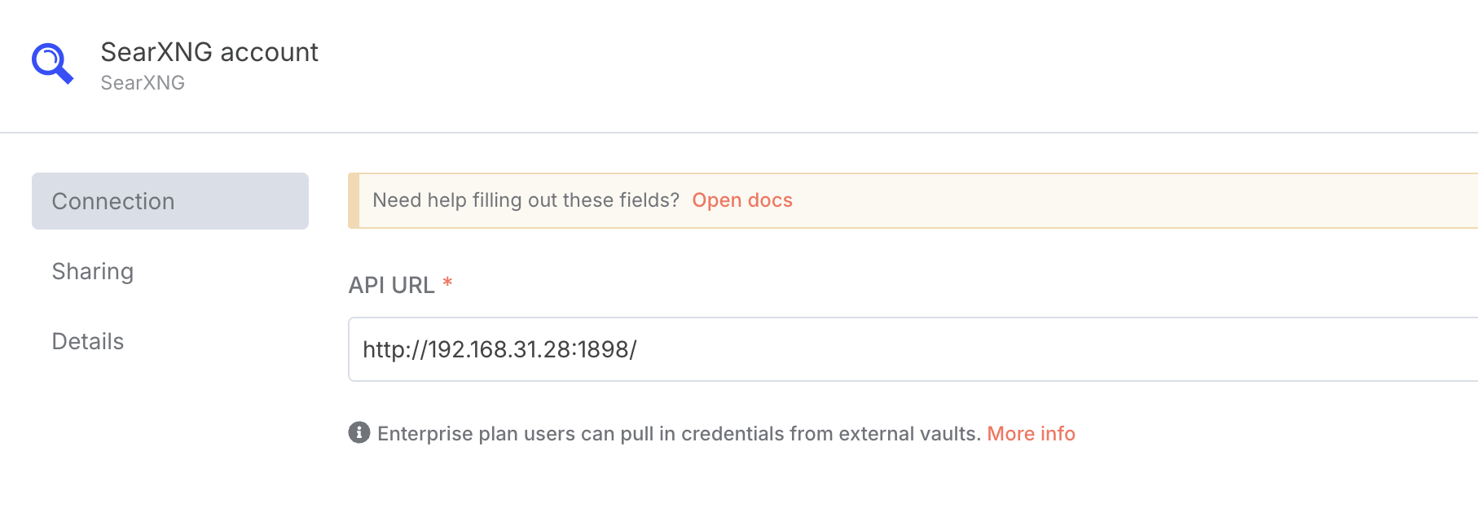
Task: Click the http://192.168.31.28:1898/ URL text
Action: coord(499,349)
